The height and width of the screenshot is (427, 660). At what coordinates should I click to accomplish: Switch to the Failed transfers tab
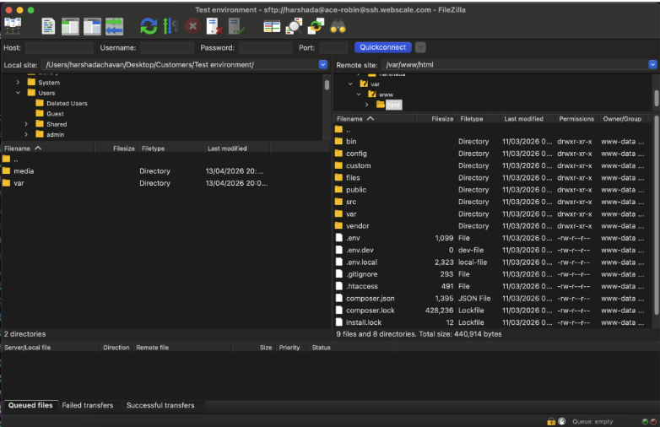pyautogui.click(x=88, y=405)
